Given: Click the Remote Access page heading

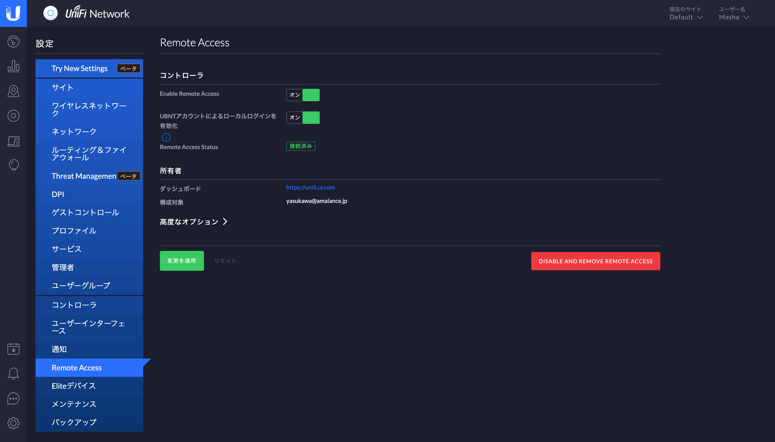Looking at the screenshot, I should 195,43.
